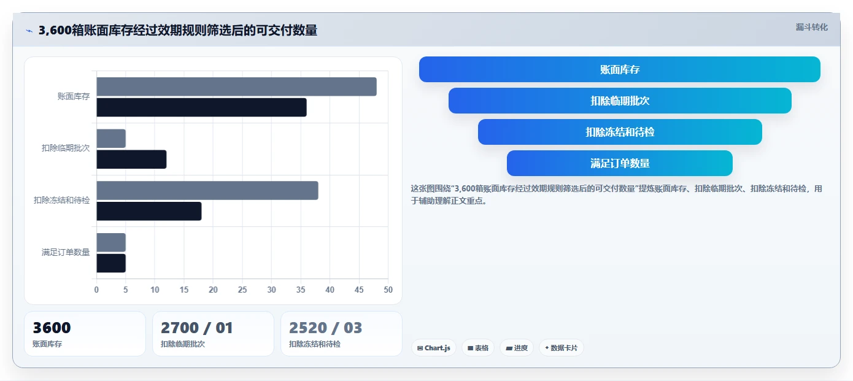Click the 扣除冻结和待检 chart axis label

(62, 201)
